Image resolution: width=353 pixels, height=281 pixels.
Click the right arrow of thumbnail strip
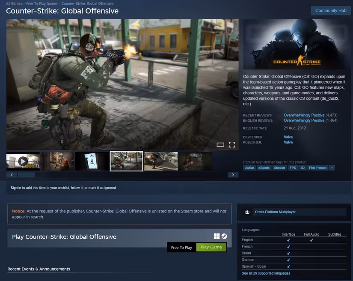[x=233, y=175]
